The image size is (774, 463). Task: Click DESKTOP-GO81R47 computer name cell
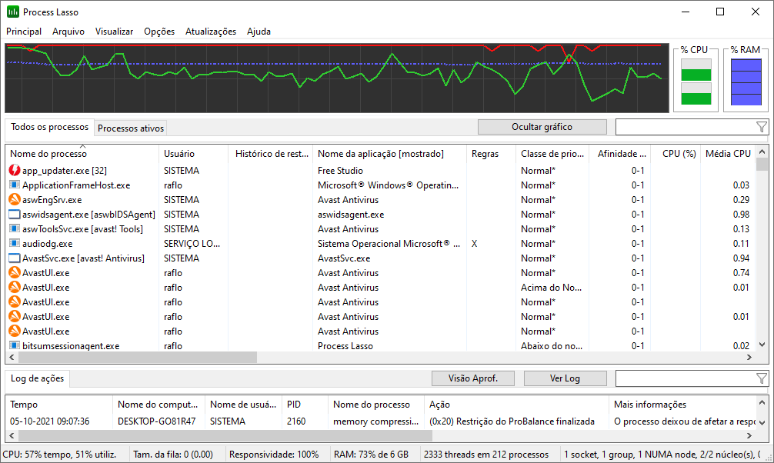tap(156, 421)
